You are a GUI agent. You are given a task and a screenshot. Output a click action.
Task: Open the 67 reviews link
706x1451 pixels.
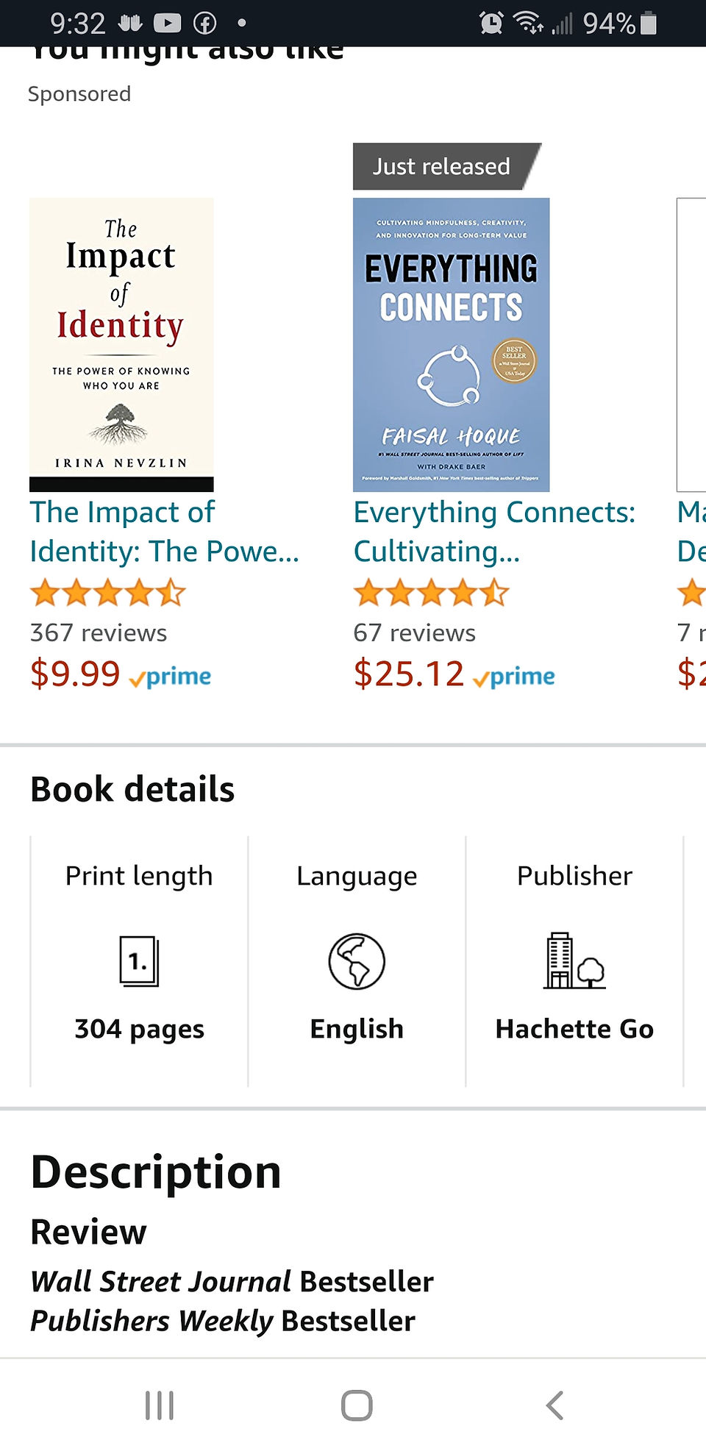pos(414,632)
